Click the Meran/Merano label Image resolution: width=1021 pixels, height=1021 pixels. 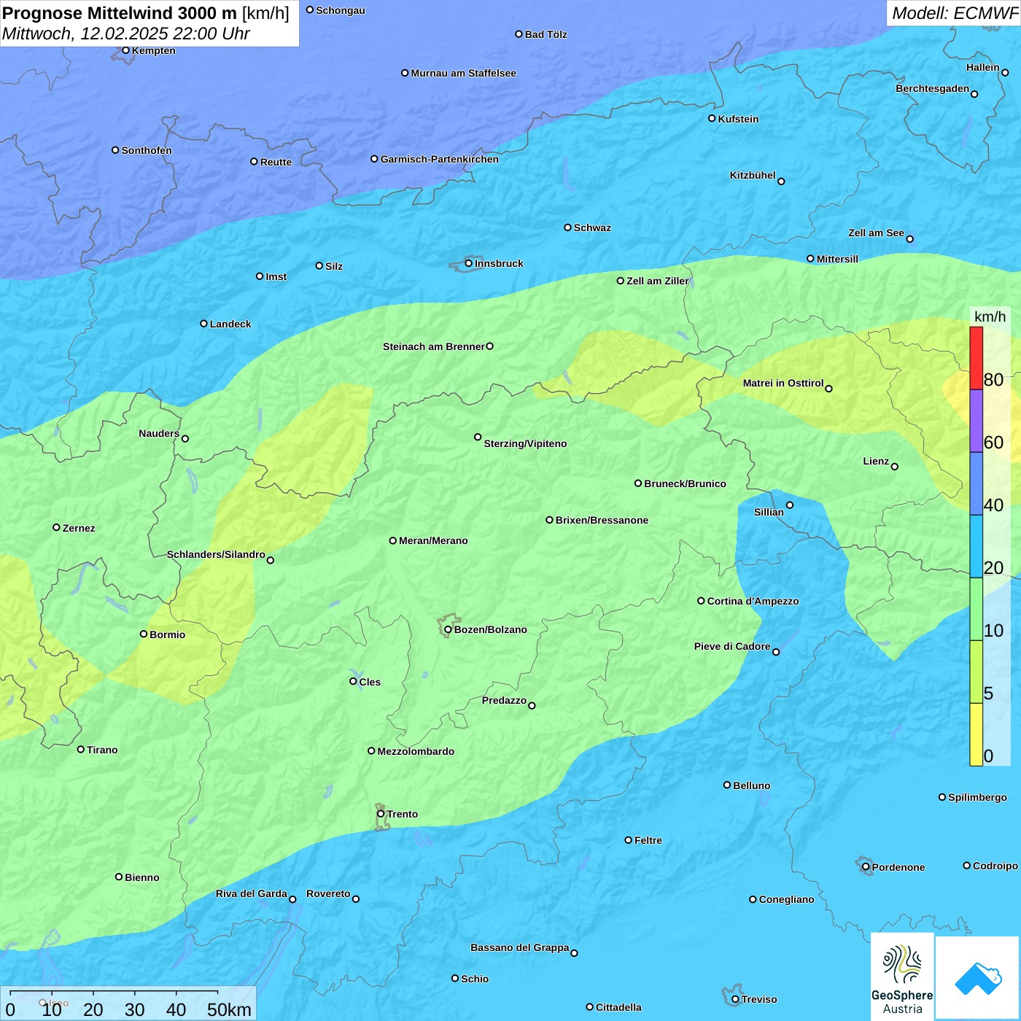433,540
